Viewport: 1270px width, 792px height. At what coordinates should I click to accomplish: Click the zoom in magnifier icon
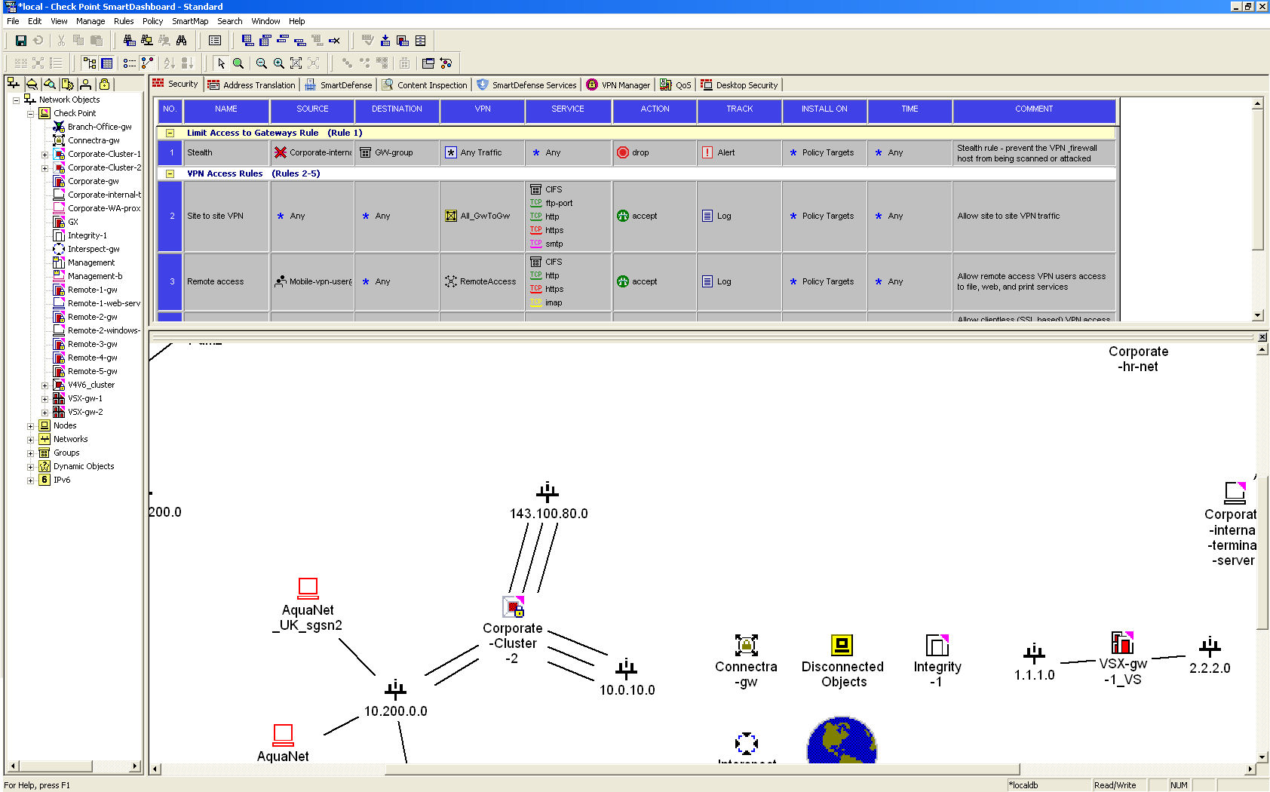tap(279, 63)
